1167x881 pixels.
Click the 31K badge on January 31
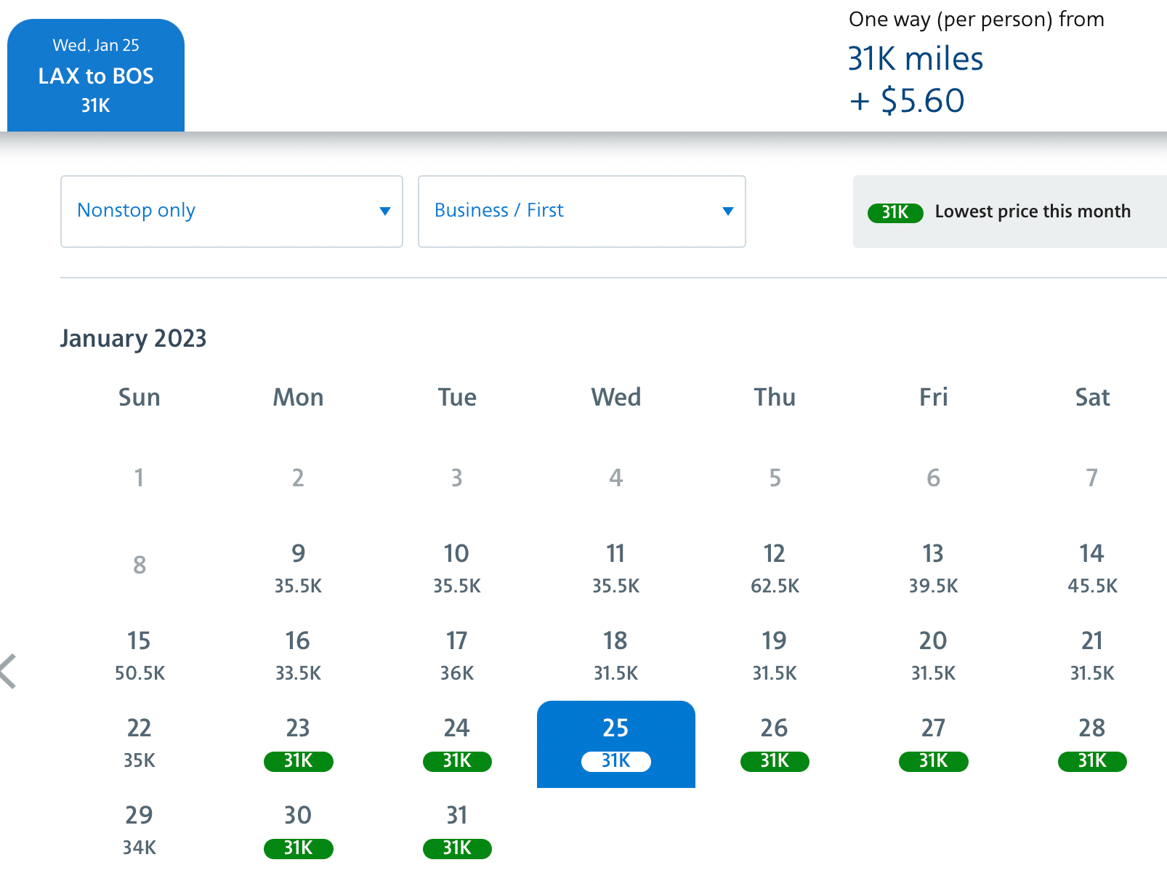(x=457, y=848)
